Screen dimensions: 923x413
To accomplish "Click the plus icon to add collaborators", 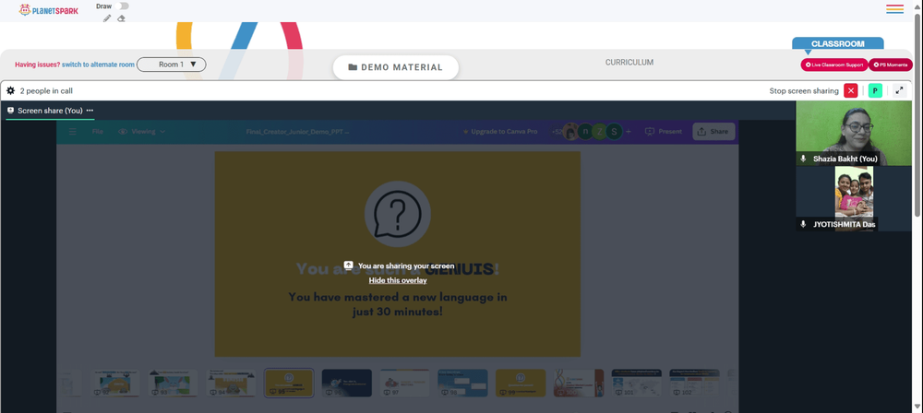I will click(x=628, y=132).
